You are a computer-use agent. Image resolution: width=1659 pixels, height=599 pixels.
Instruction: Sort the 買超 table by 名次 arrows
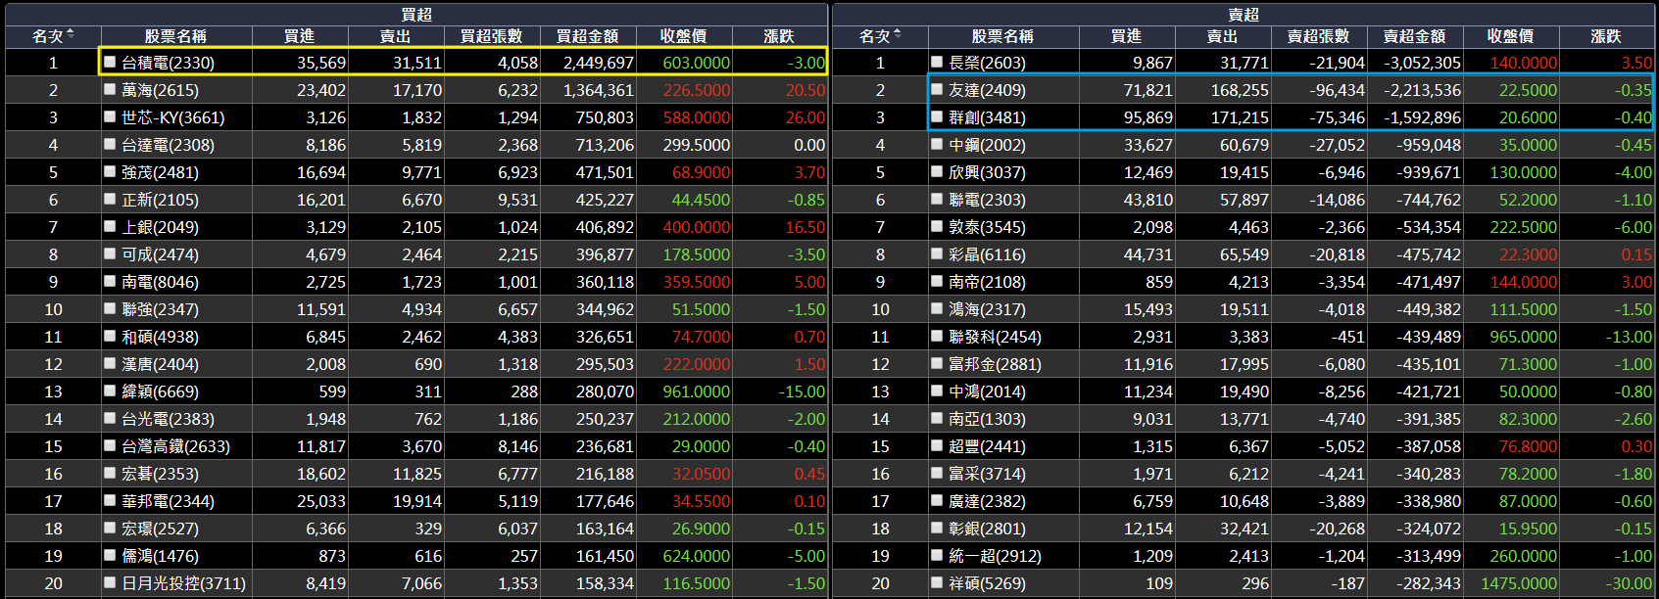(71, 35)
